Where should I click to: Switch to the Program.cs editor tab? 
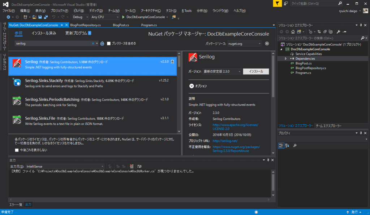click(149, 25)
